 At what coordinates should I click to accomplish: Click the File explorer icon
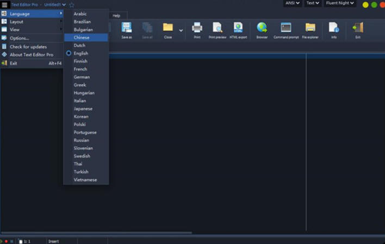click(x=310, y=29)
